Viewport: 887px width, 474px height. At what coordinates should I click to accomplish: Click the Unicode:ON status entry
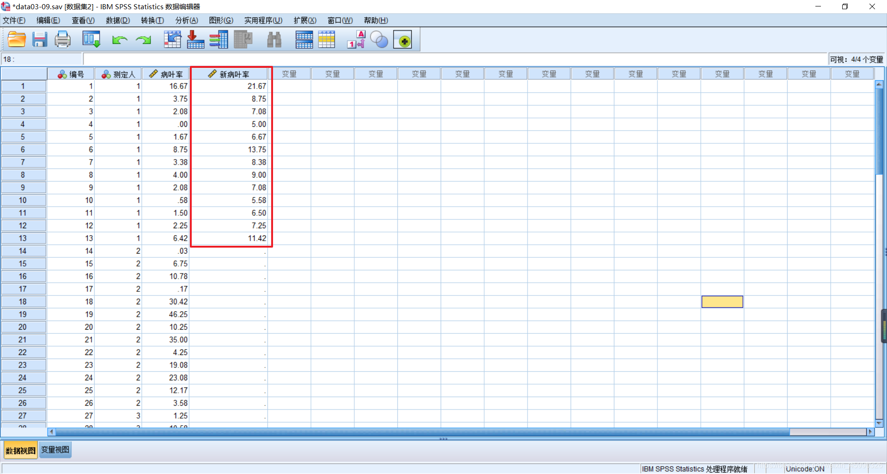coord(805,469)
